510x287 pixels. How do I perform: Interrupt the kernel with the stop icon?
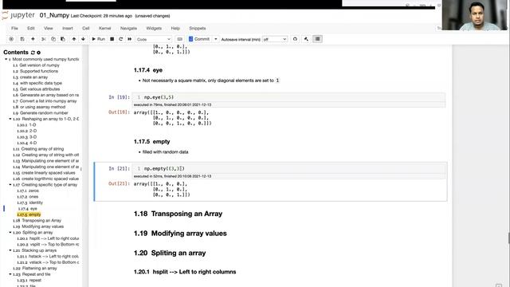112,39
